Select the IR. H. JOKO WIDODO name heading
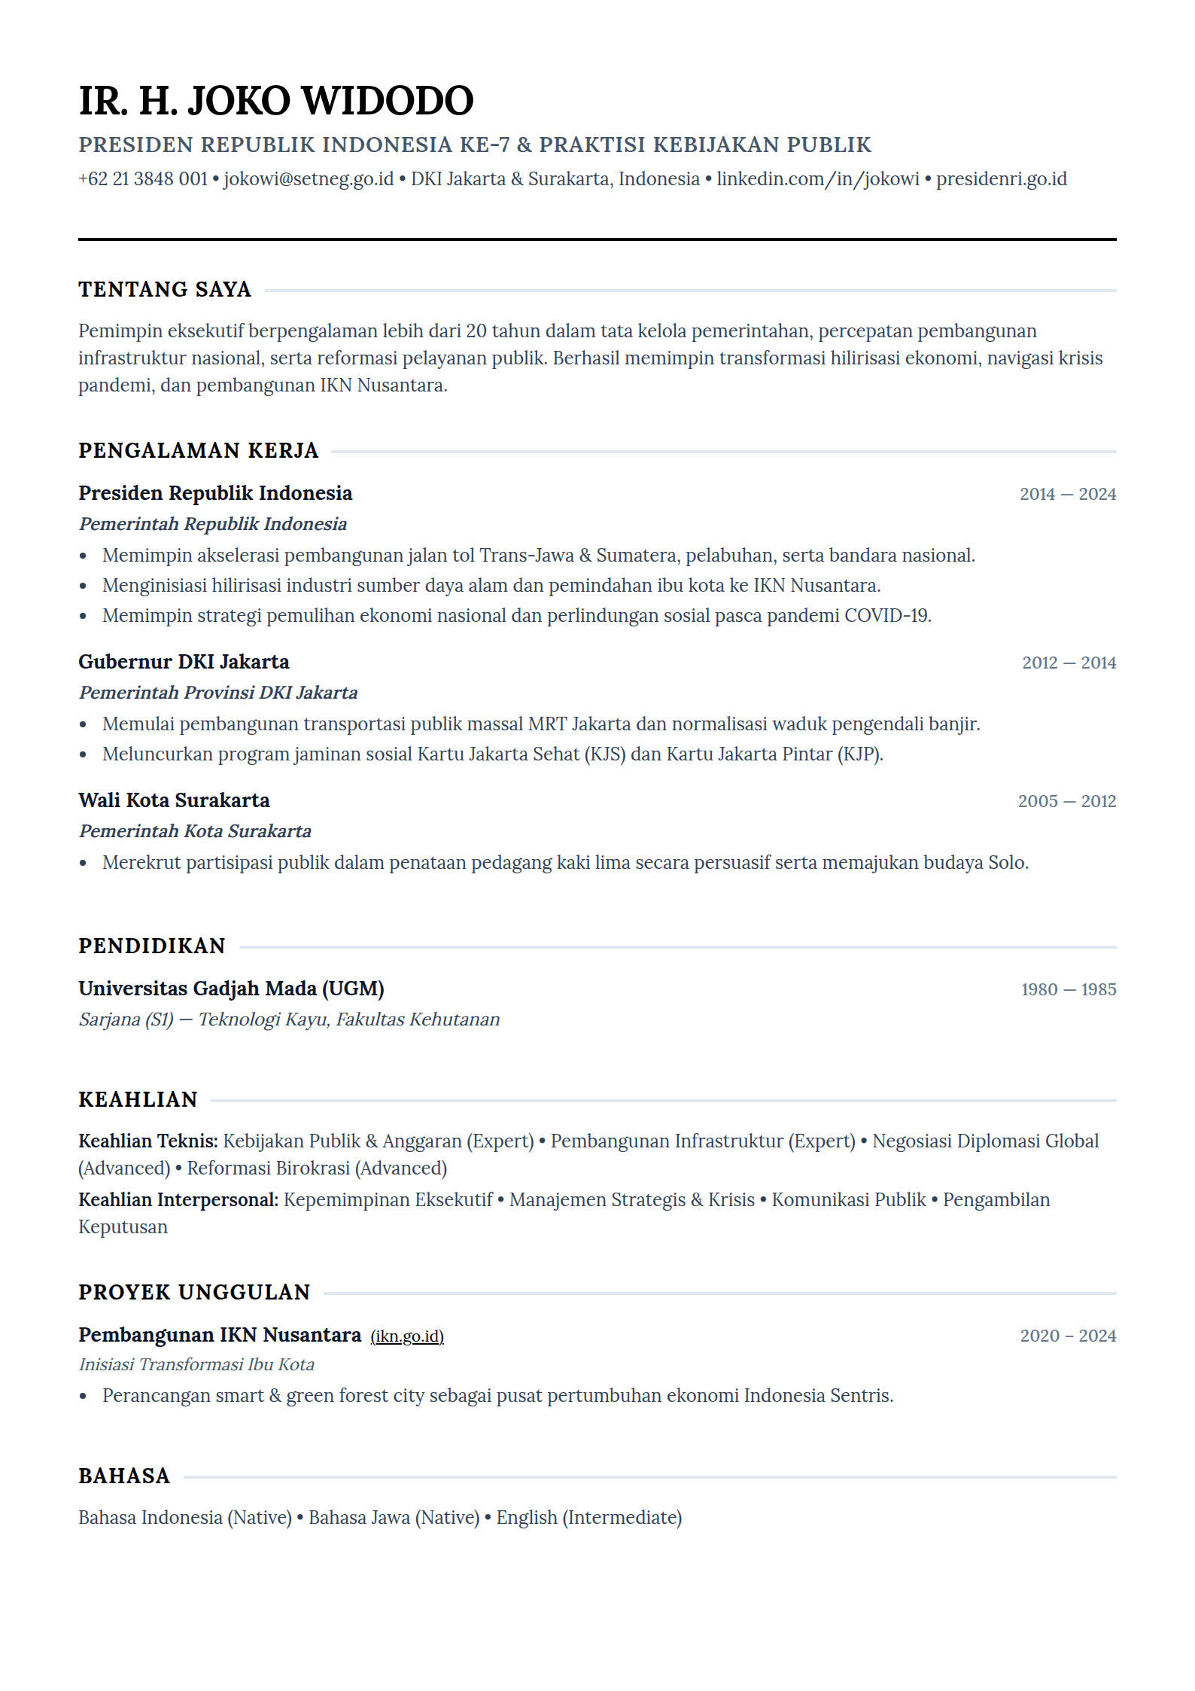This screenshot has height=1691, width=1195. pyautogui.click(x=276, y=101)
